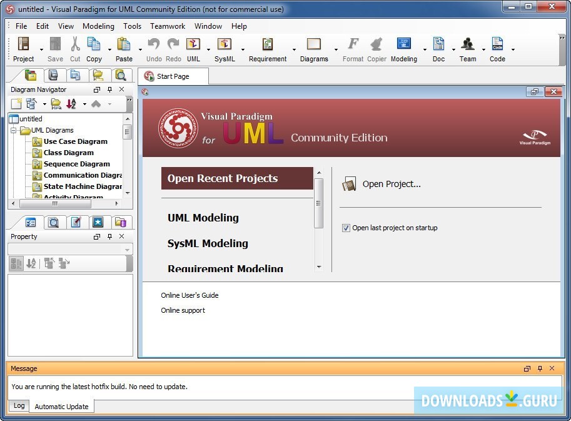The width and height of the screenshot is (571, 421).
Task: Click the Requirement toolbar icon
Action: point(268,44)
